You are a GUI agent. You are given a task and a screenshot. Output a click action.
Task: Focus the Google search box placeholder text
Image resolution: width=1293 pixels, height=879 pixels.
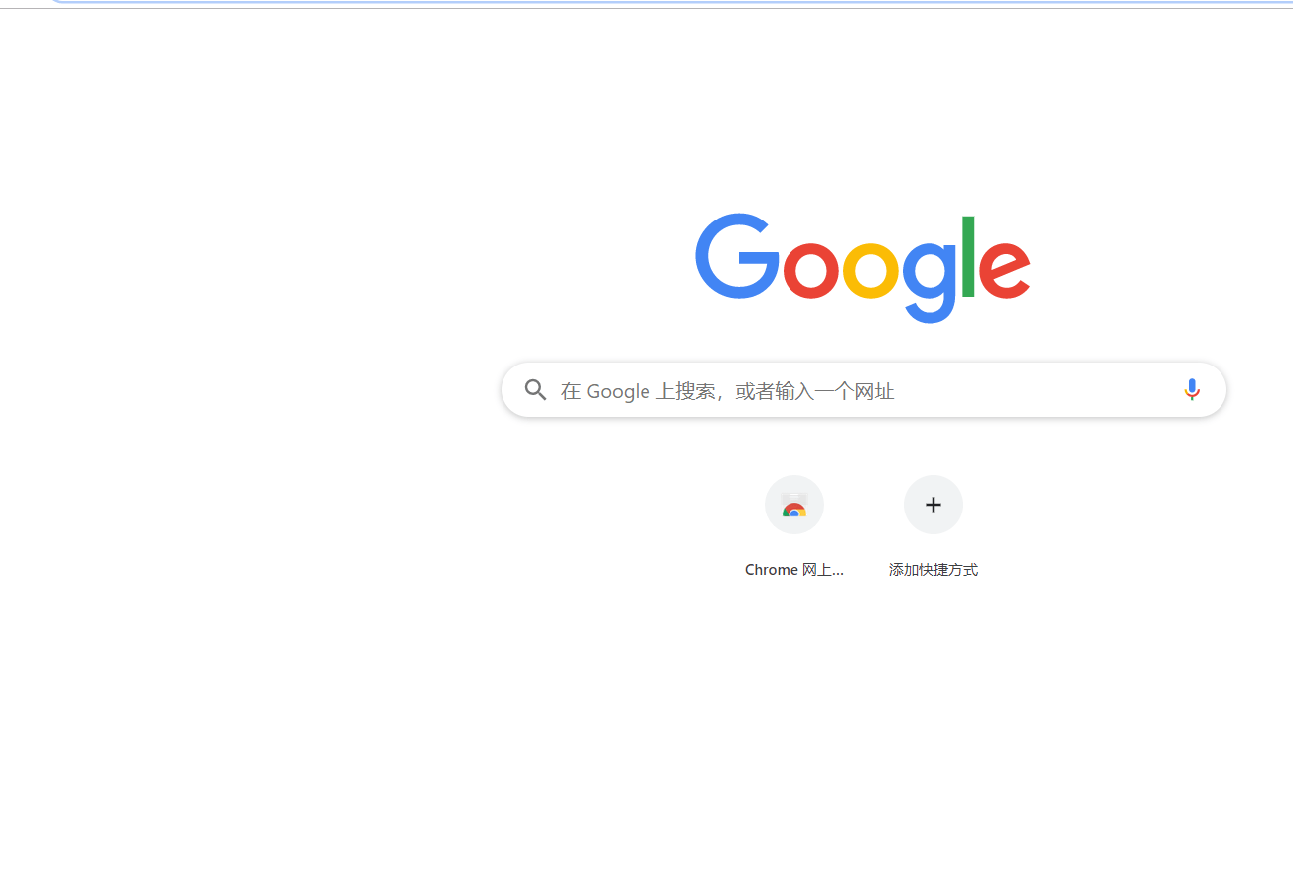(x=728, y=391)
